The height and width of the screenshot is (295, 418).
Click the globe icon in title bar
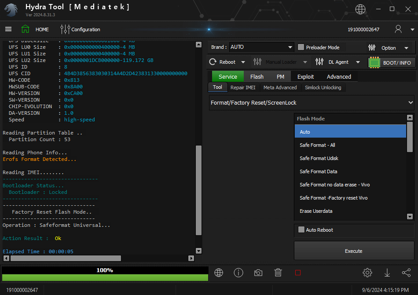pos(360,9)
